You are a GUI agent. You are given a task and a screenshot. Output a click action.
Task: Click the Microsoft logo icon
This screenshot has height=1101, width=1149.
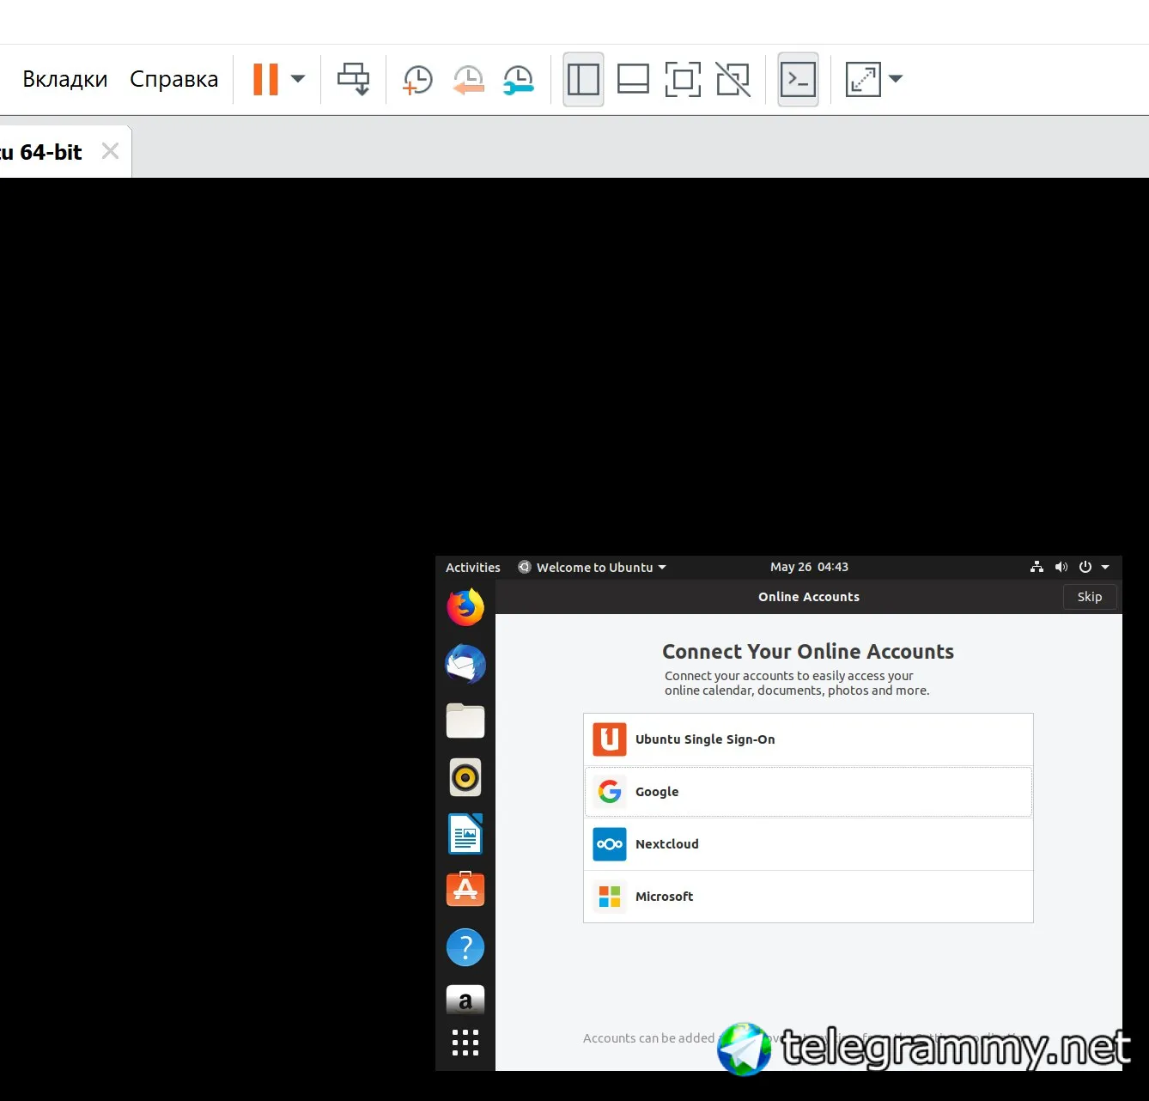click(x=610, y=897)
